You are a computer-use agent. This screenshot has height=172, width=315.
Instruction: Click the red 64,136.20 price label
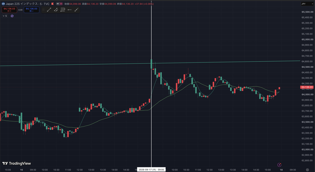coord(307,87)
